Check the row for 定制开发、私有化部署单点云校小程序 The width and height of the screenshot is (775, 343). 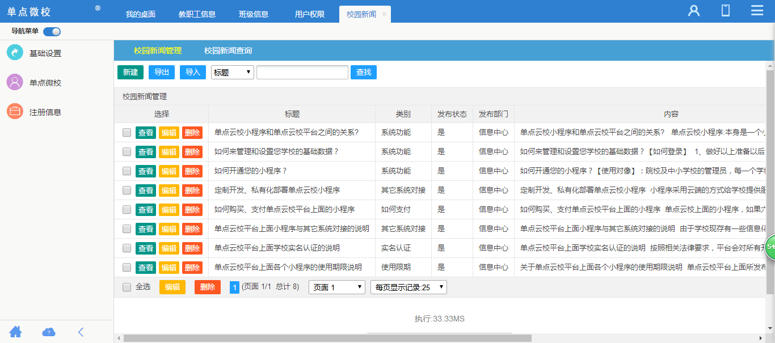coord(127,190)
